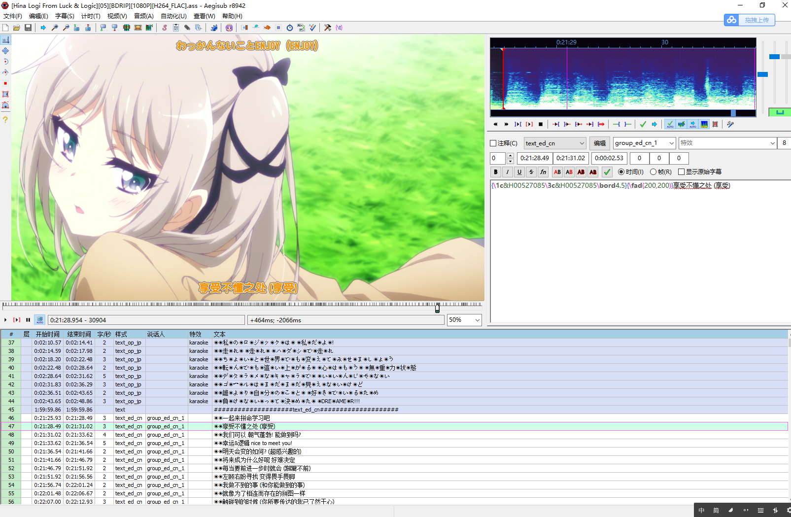Viewport: 791px width, 517px height.
Task: Play the current audio selection
Action: [518, 124]
